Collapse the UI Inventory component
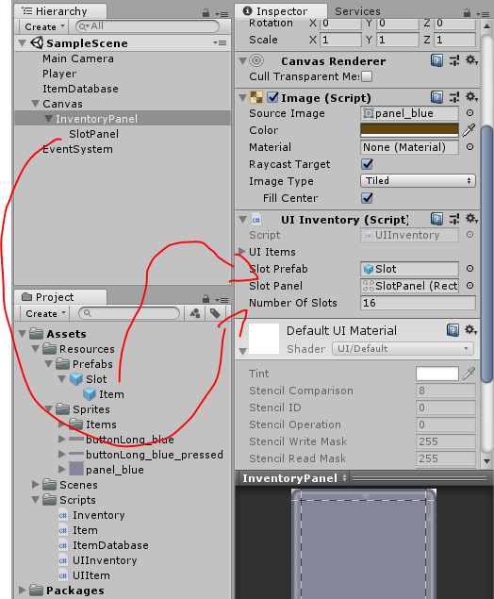This screenshot has height=599, width=494. pyautogui.click(x=242, y=220)
